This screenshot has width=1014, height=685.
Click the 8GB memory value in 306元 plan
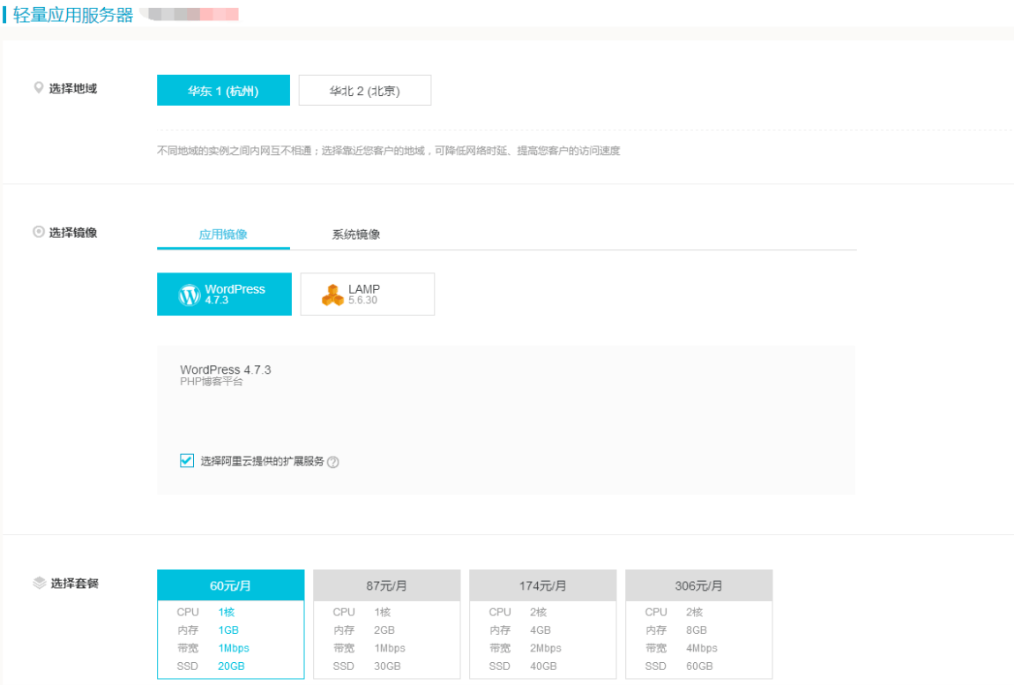click(697, 630)
